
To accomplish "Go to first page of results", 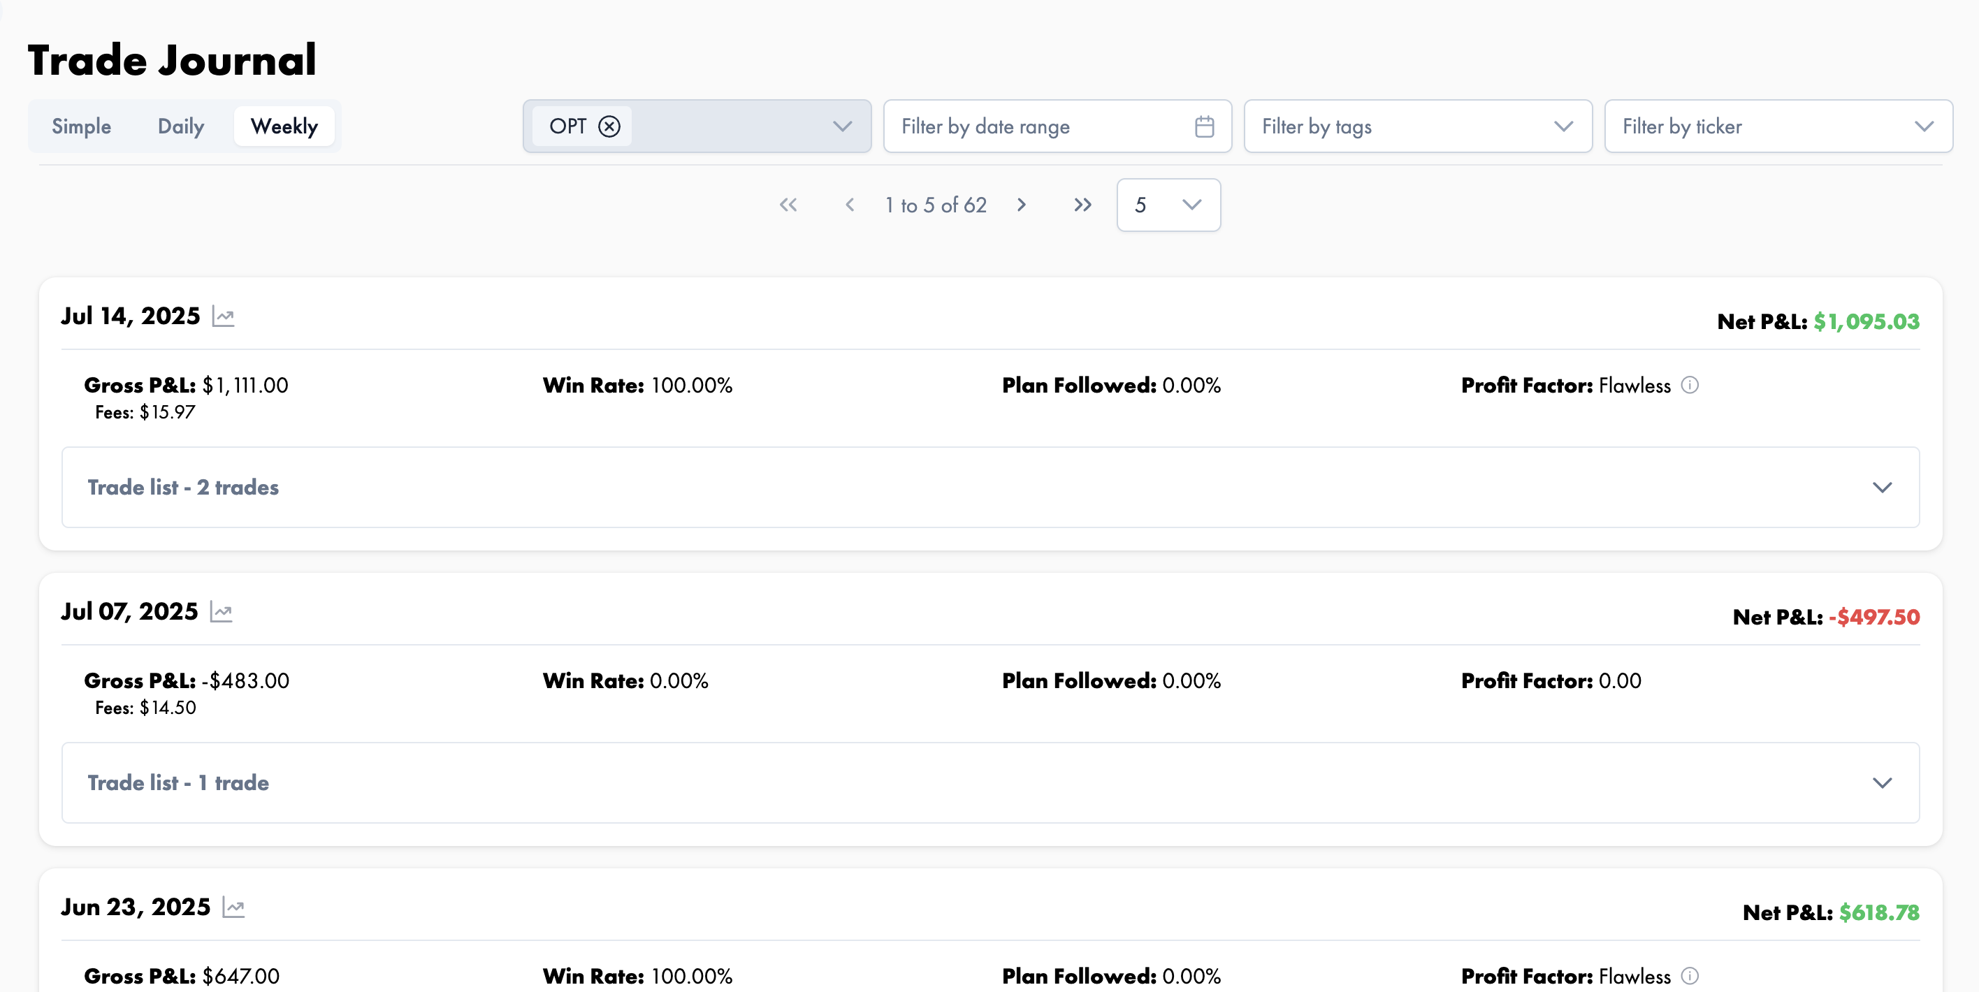I will pos(788,205).
